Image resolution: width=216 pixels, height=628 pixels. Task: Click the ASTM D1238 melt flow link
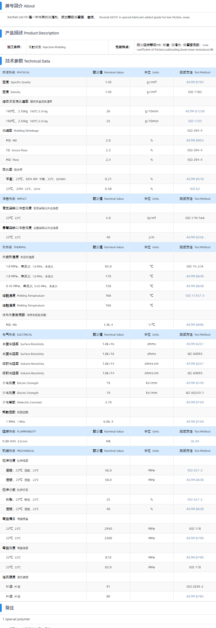195,111
